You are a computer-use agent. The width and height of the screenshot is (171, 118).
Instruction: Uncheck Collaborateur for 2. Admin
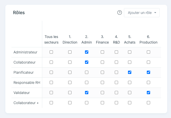87,62
